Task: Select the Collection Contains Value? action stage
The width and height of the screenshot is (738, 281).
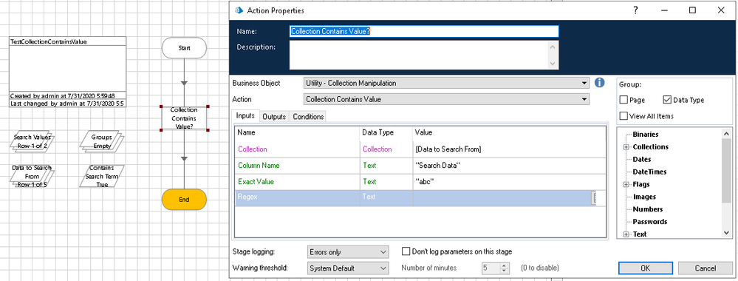Action: click(x=184, y=118)
